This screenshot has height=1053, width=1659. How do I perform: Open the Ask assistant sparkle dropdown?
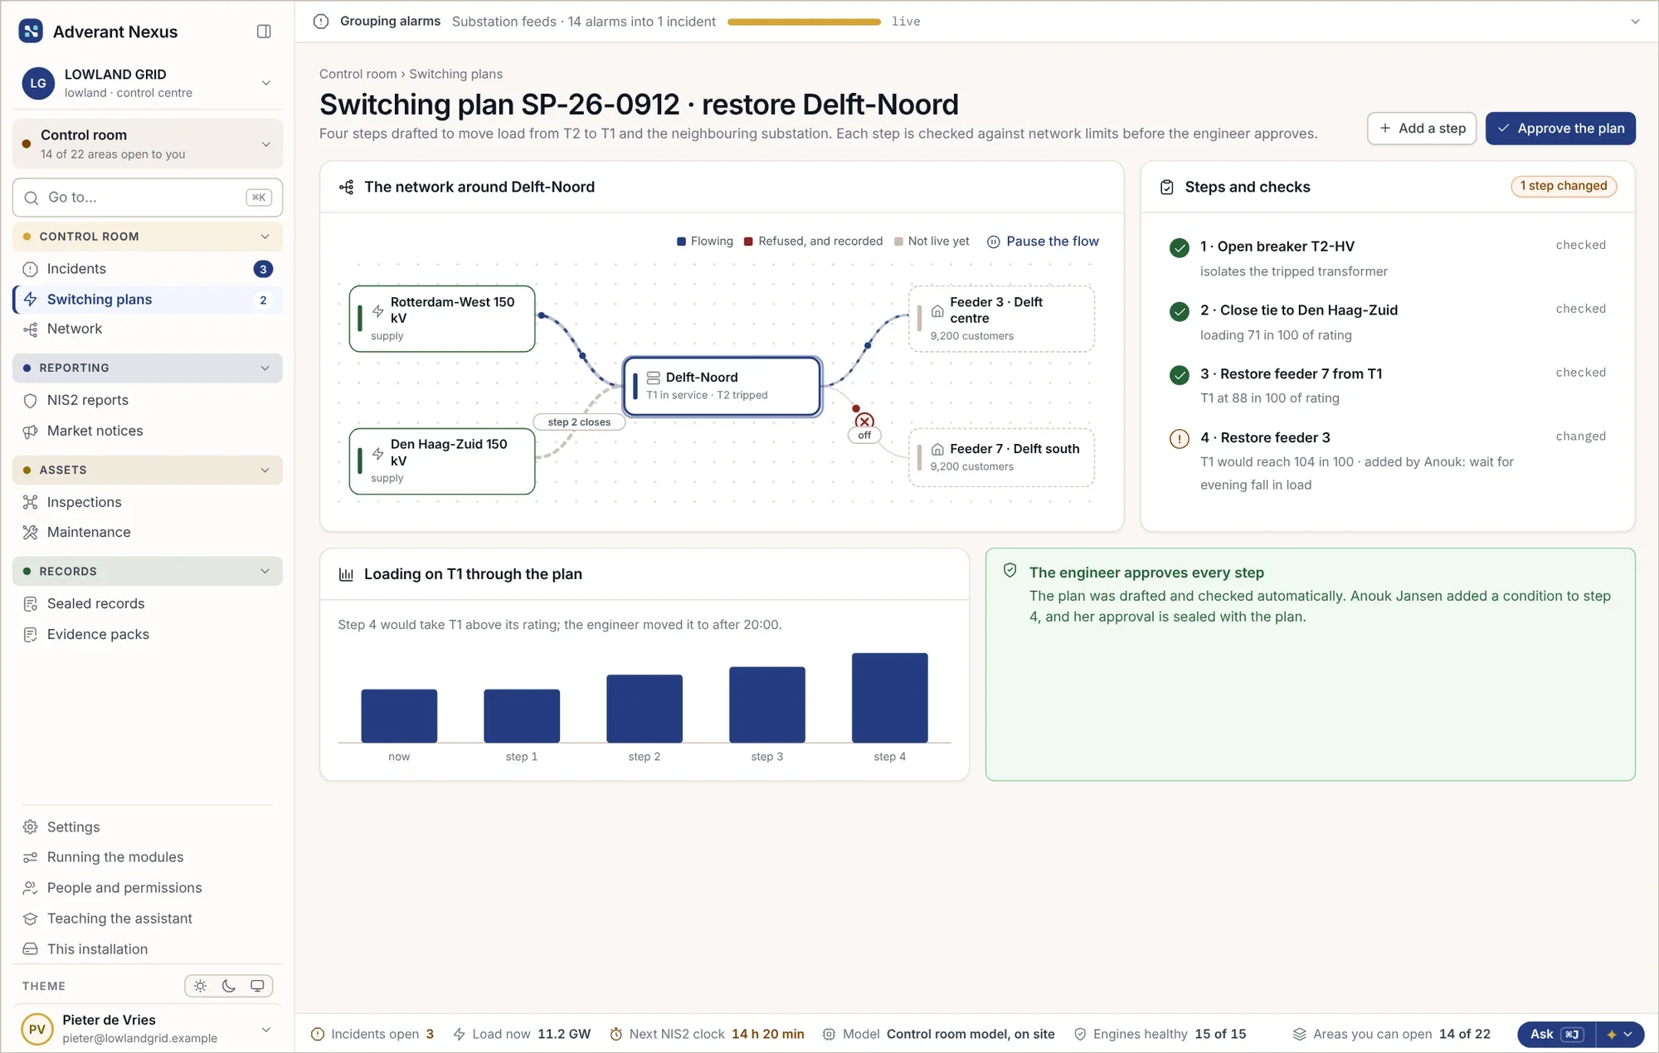coord(1619,1034)
